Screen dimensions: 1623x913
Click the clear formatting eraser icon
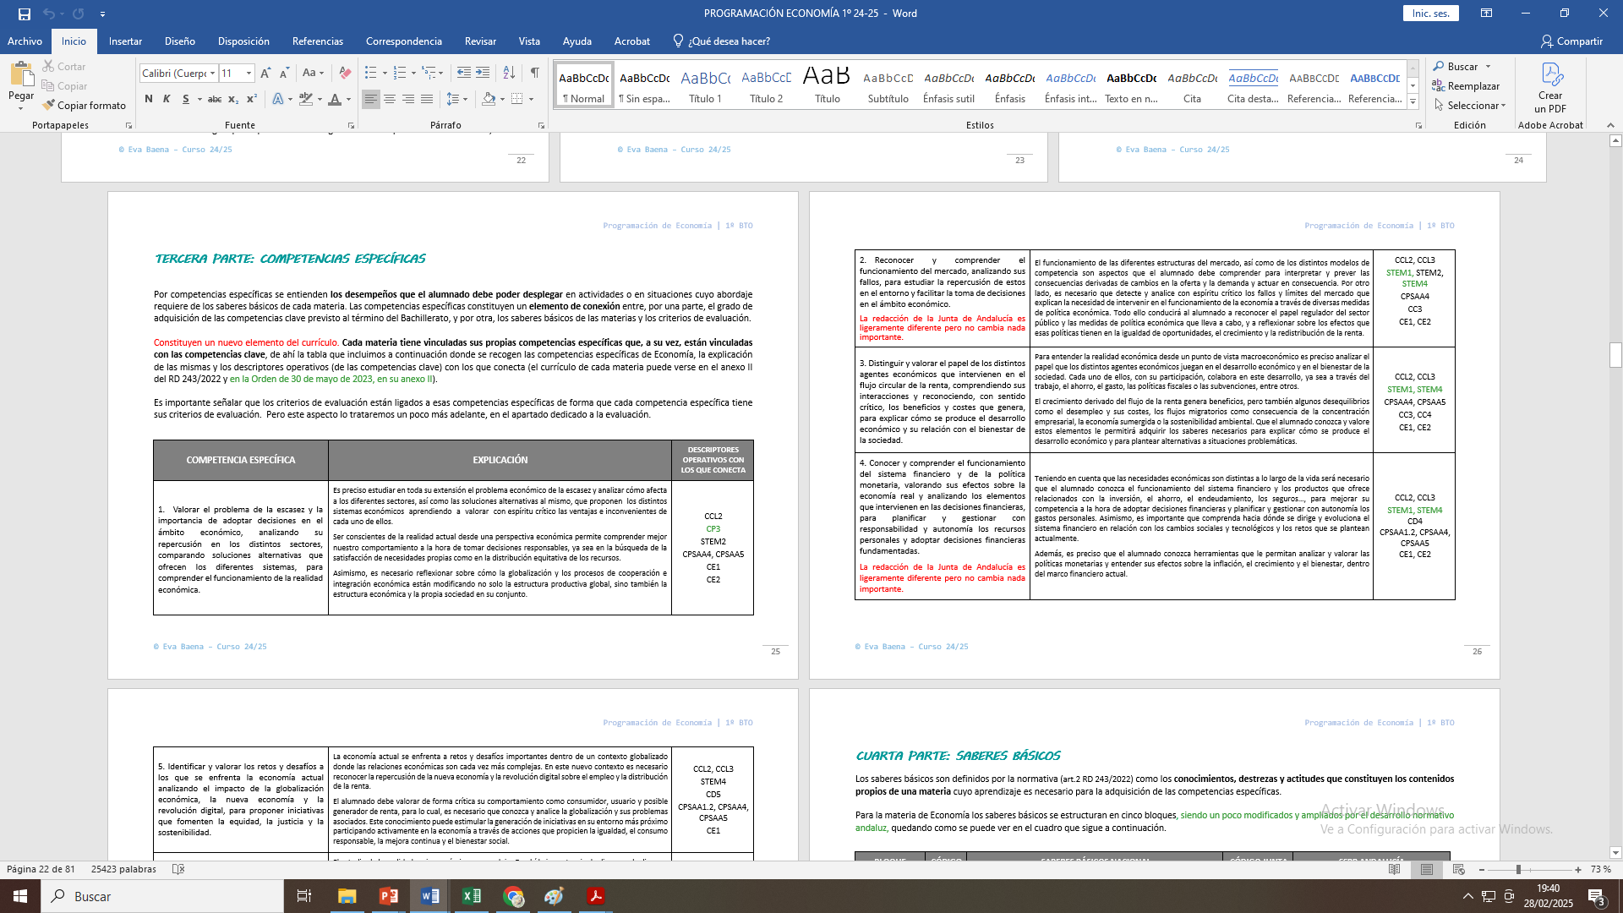point(344,74)
